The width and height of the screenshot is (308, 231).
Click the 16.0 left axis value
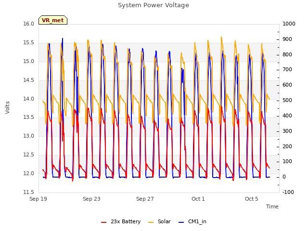coord(29,24)
